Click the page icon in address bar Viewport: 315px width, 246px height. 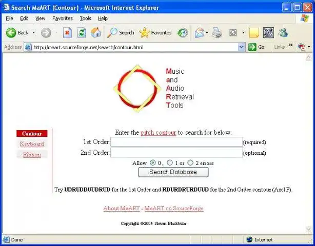coord(28,47)
